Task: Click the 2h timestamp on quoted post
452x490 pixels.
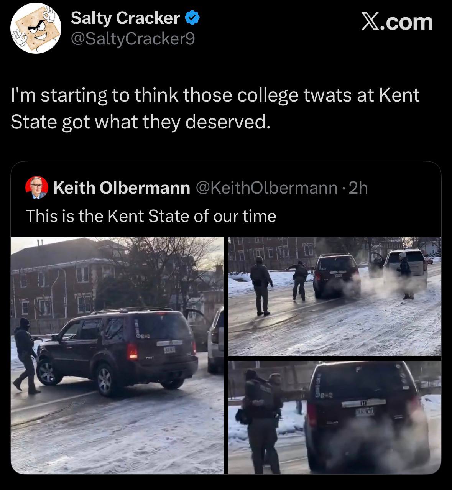Action: pos(358,188)
